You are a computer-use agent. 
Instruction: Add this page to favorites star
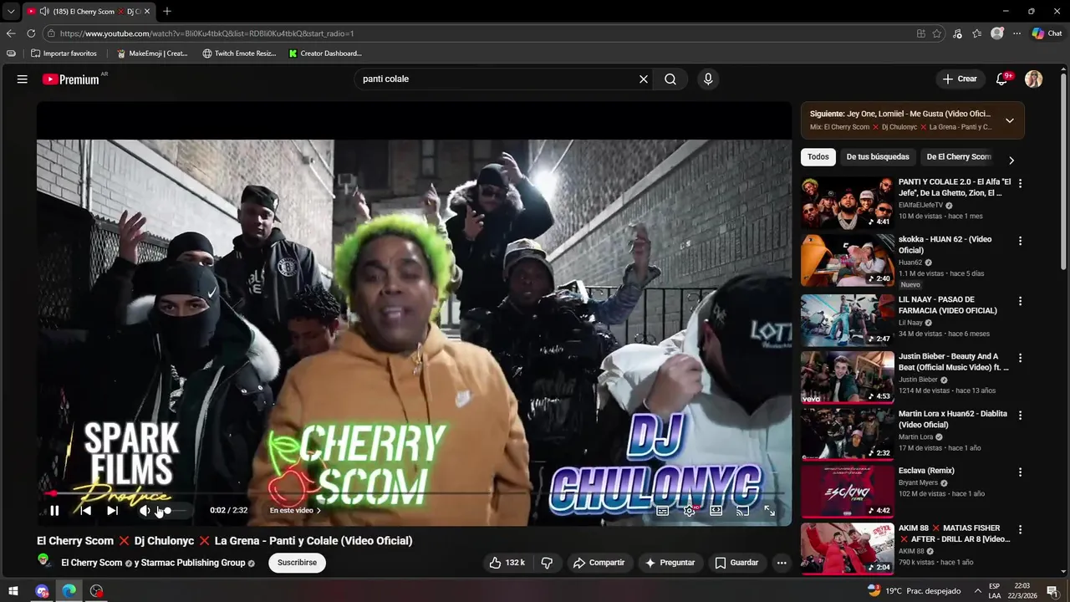(937, 33)
